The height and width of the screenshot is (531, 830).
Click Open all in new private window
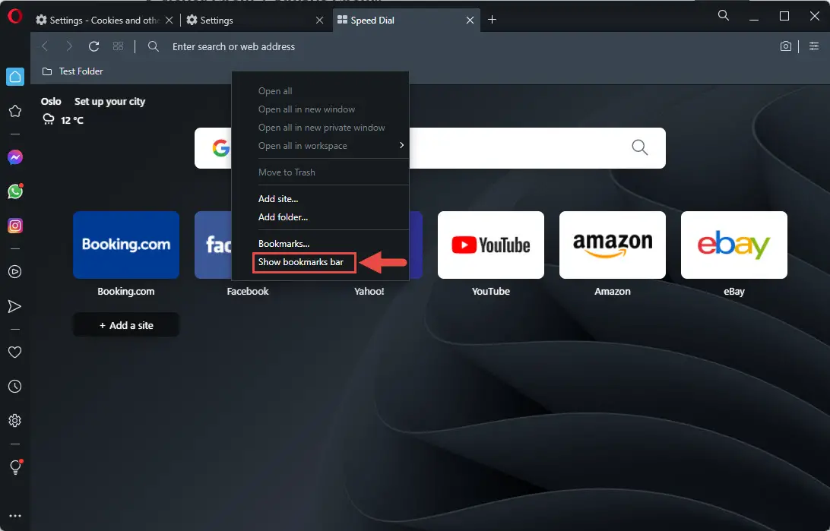[x=320, y=128]
